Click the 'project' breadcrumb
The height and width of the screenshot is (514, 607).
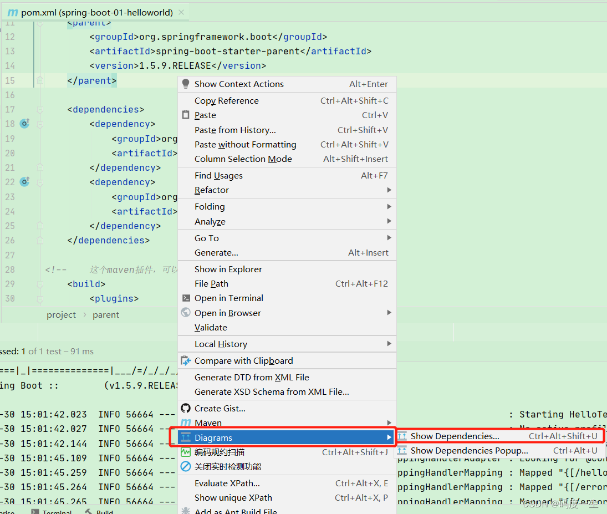point(61,314)
